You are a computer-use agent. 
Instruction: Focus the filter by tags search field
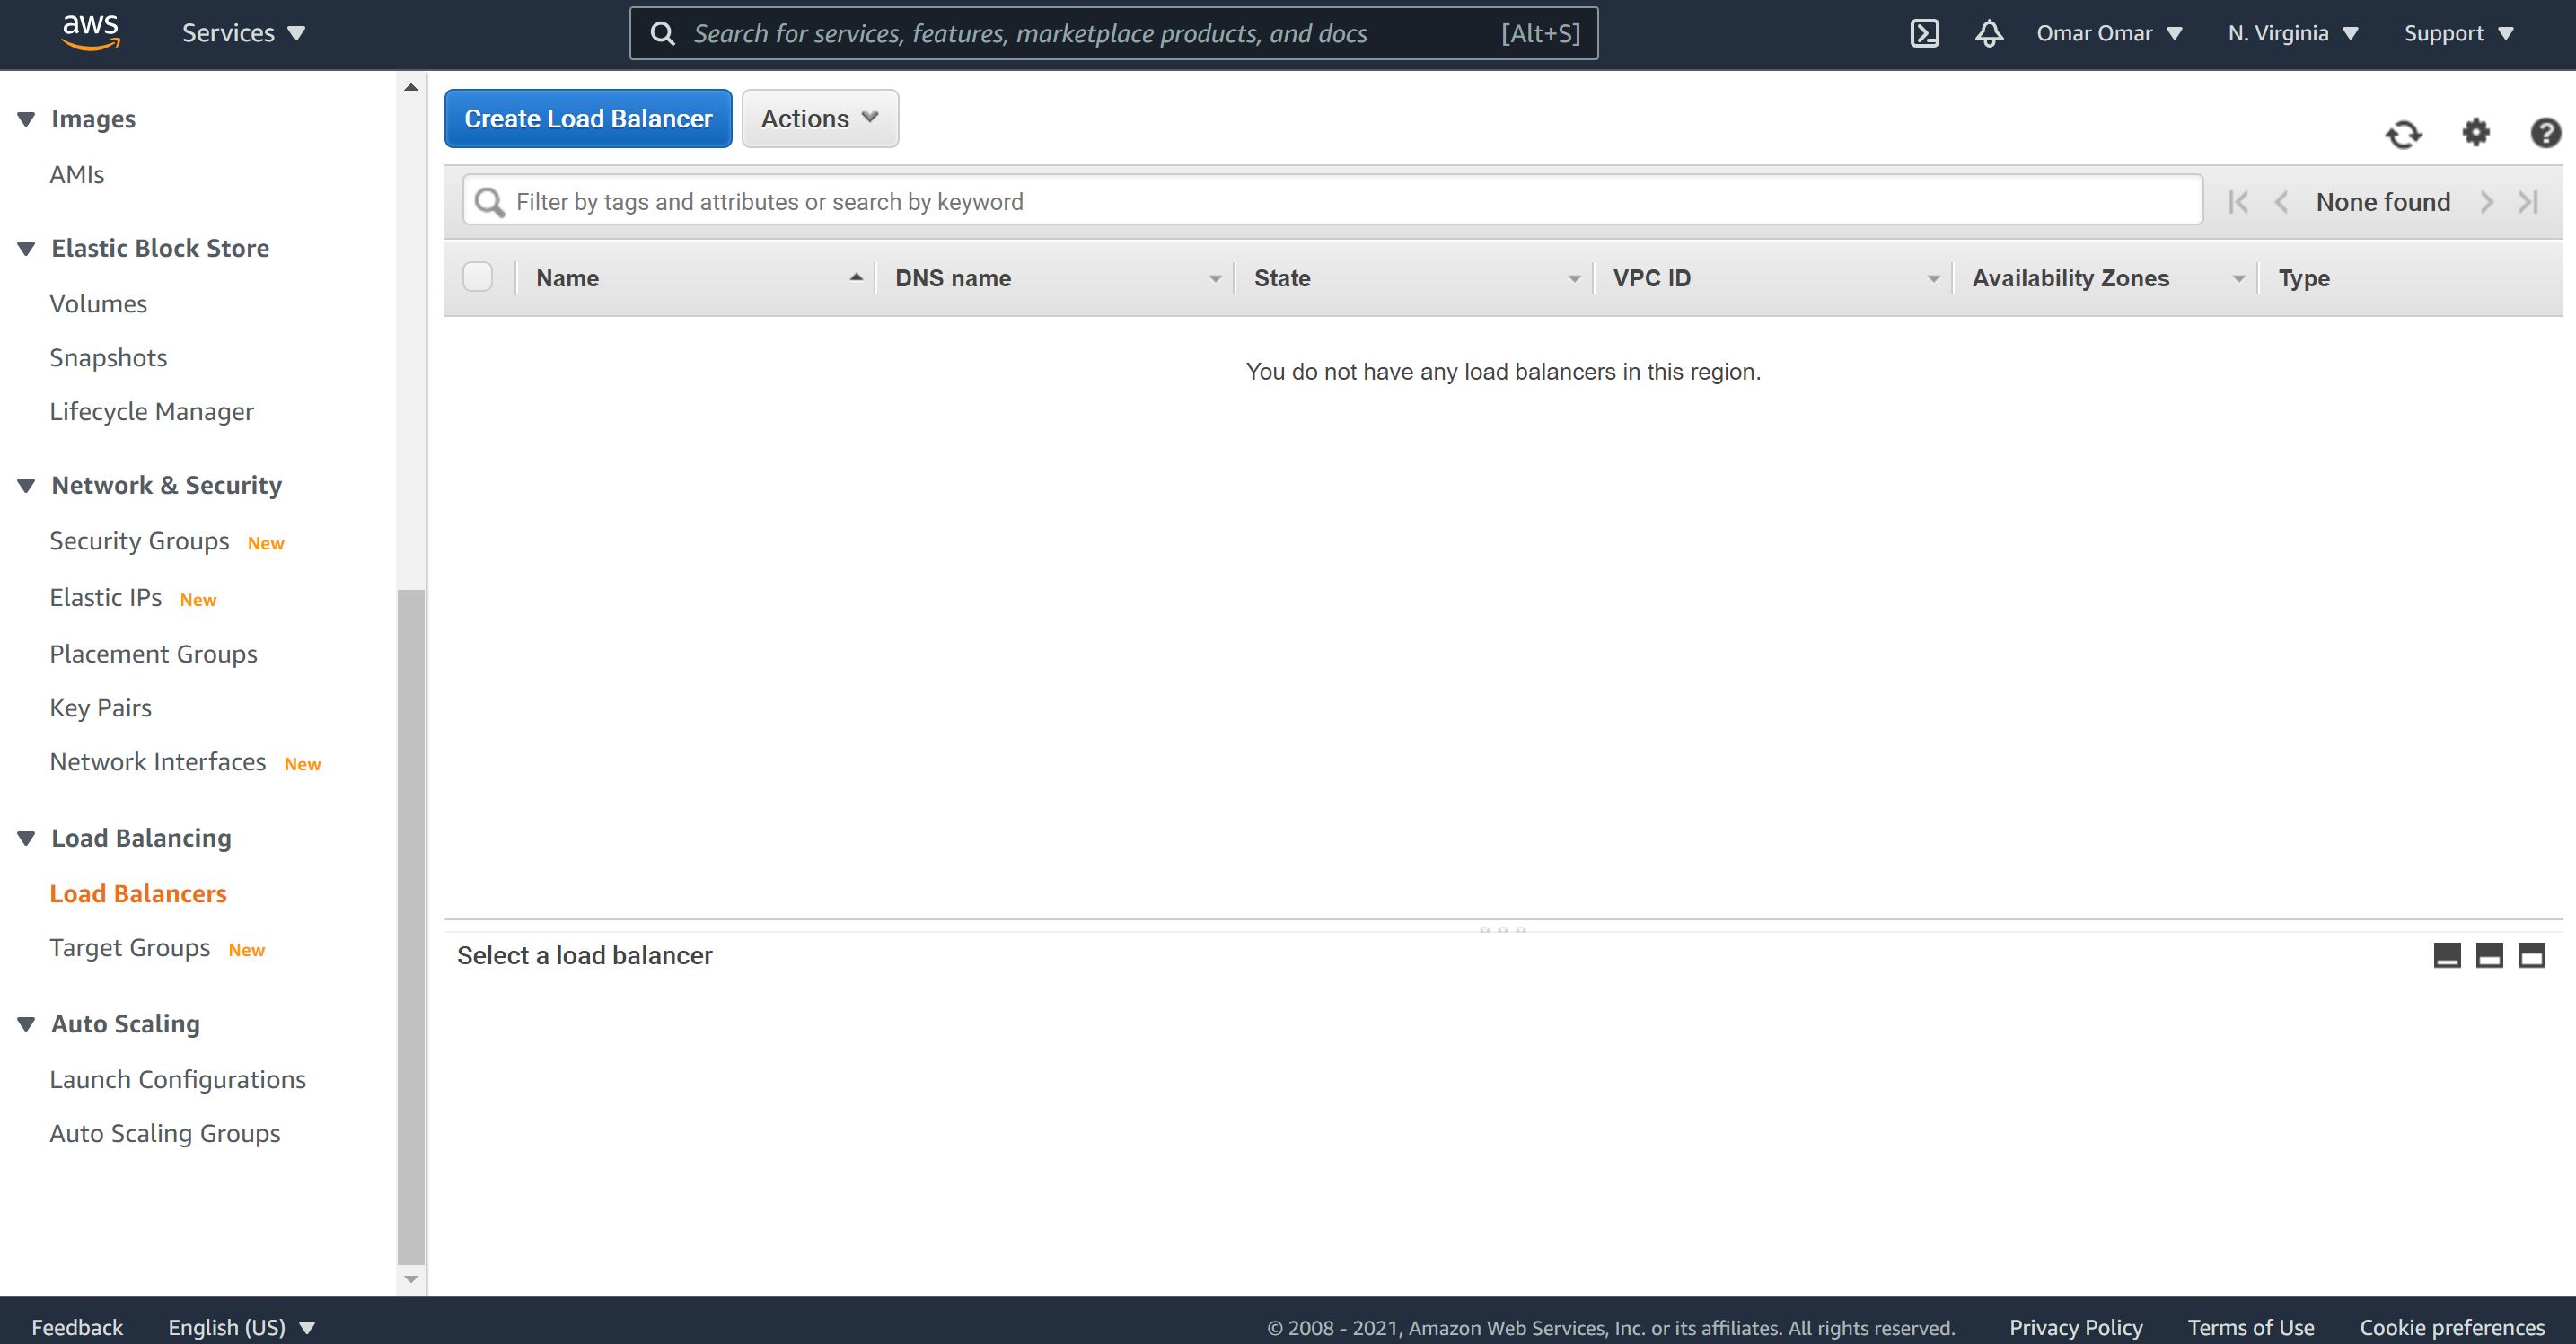tap(1332, 200)
